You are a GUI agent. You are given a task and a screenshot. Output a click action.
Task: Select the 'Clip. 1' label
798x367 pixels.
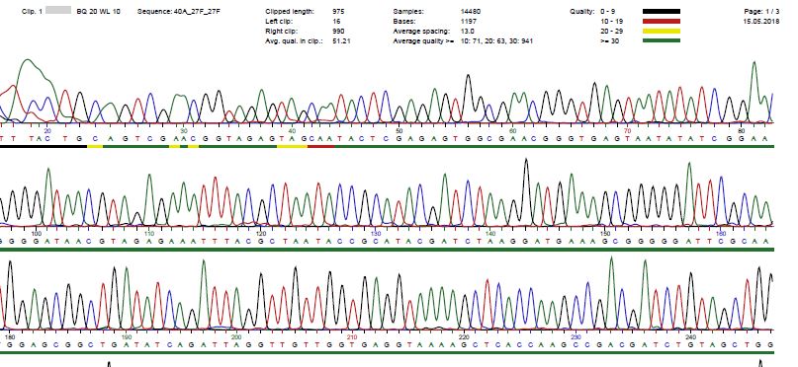click(x=32, y=11)
